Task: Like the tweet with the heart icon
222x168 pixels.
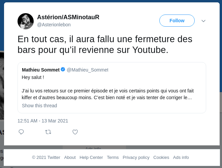Action: click(75, 132)
